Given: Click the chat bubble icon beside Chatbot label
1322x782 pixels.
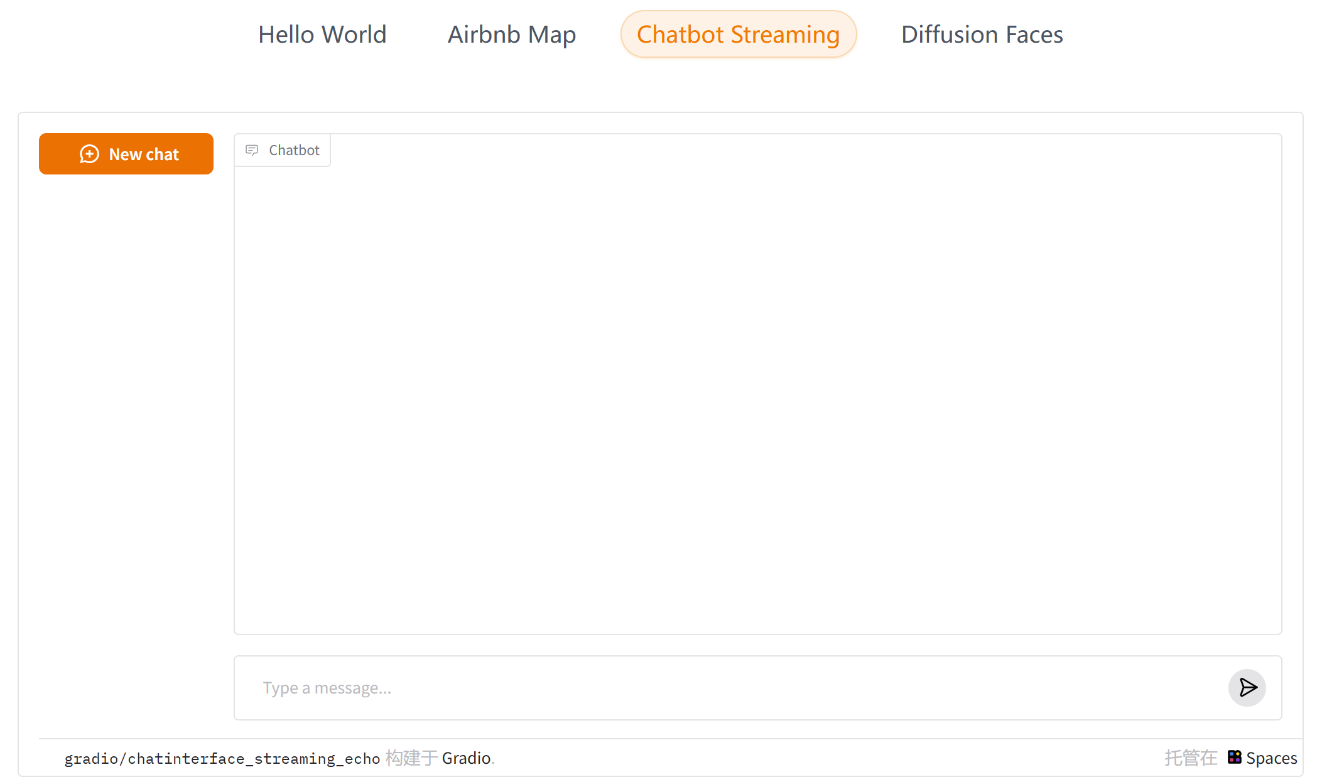Looking at the screenshot, I should coord(252,150).
